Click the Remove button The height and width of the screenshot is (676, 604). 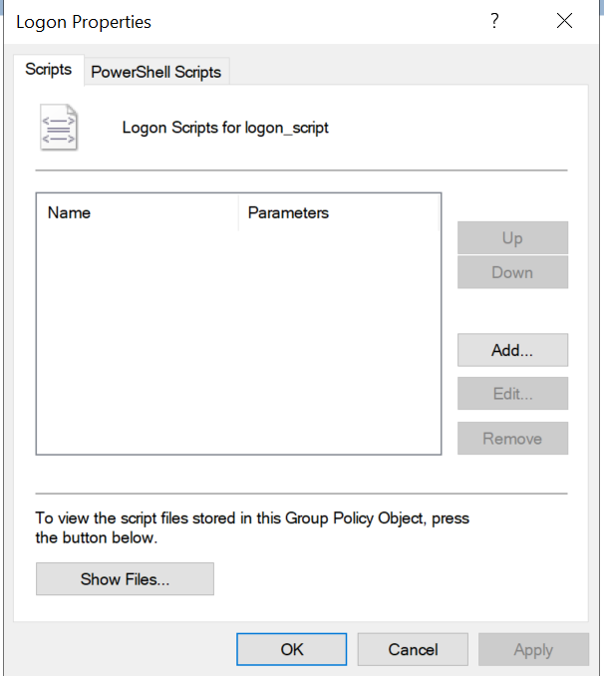tap(512, 439)
